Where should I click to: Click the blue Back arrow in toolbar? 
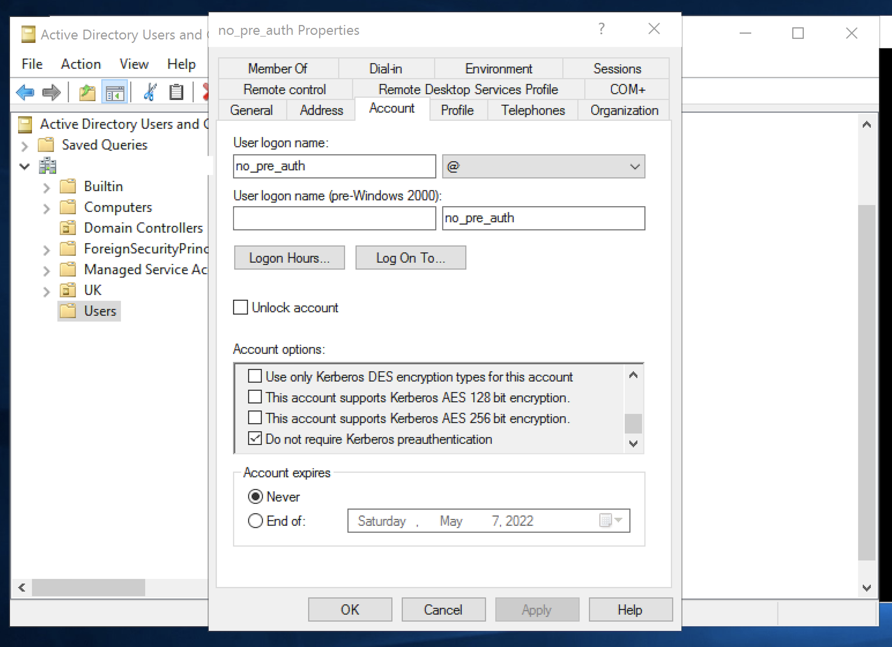(x=25, y=92)
